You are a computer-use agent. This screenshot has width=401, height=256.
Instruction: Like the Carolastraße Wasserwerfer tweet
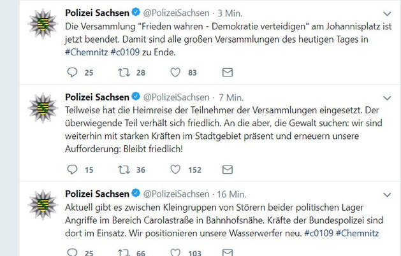click(x=175, y=253)
